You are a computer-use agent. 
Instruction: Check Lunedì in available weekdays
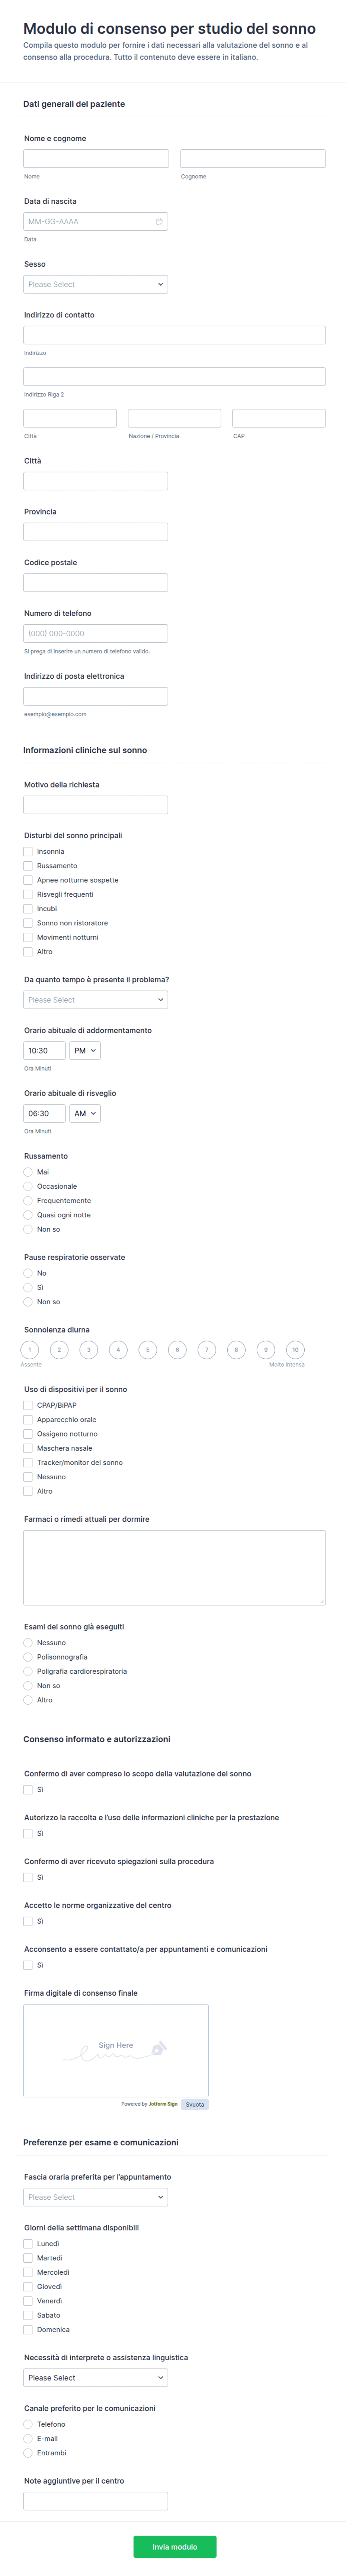(x=28, y=2243)
